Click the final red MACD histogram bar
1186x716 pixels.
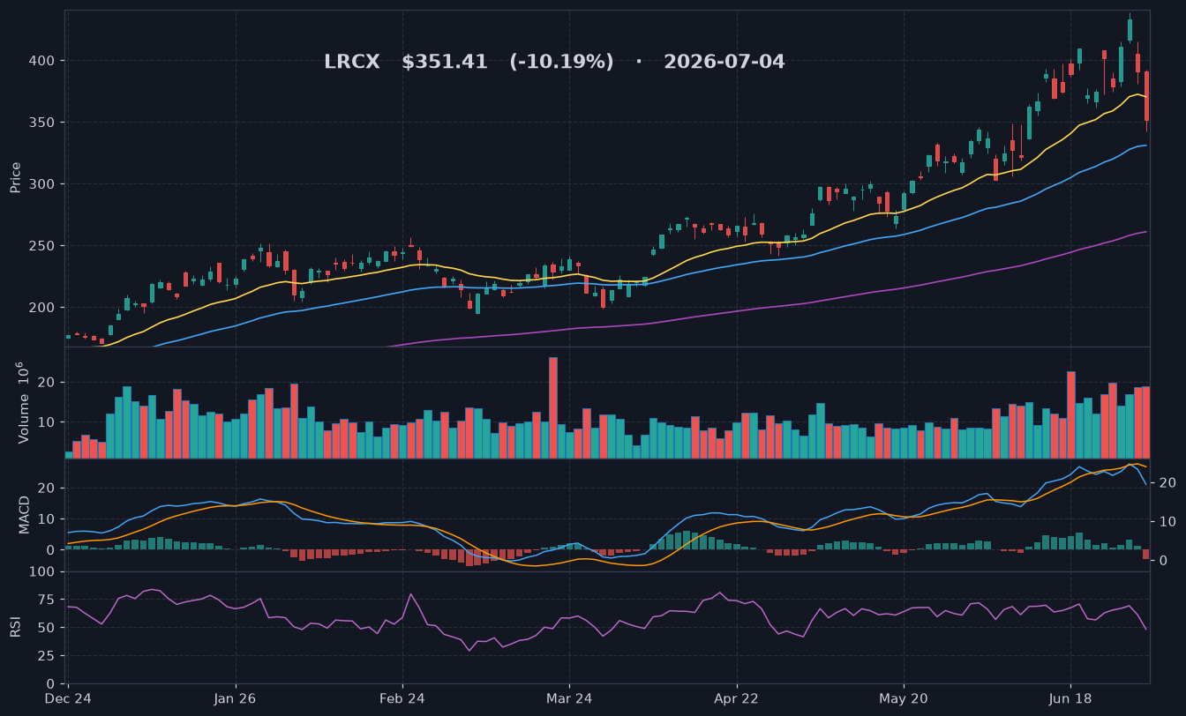coord(1146,554)
